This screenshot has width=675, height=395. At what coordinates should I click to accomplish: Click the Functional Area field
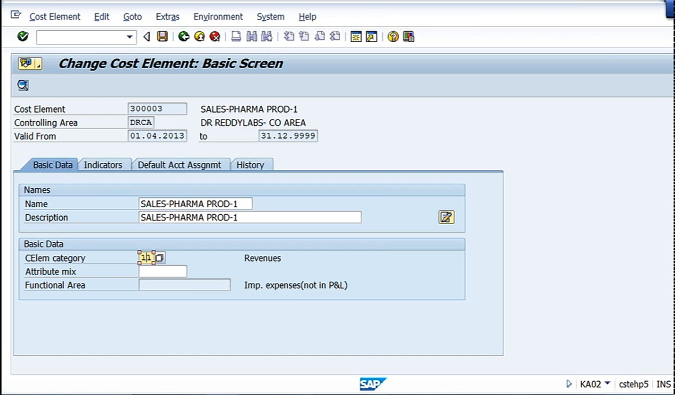[185, 285]
